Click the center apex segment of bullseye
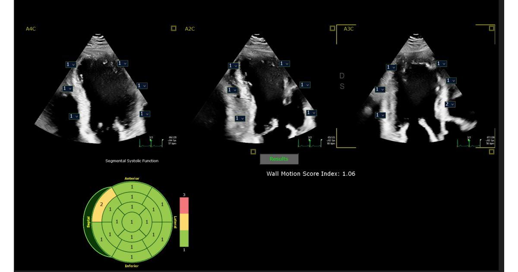Image resolution: width=518 pixels, height=272 pixels. tap(132, 223)
